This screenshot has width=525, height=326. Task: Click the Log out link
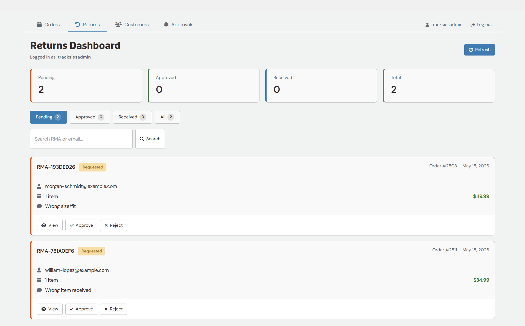pos(481,25)
